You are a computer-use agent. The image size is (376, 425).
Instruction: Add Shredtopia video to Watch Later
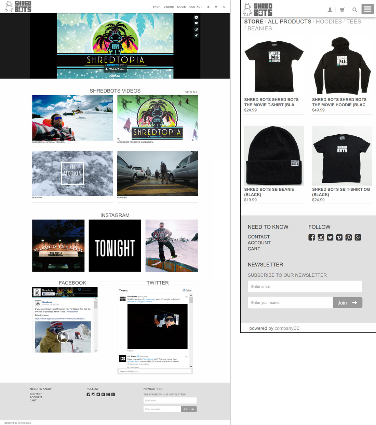[x=196, y=29]
